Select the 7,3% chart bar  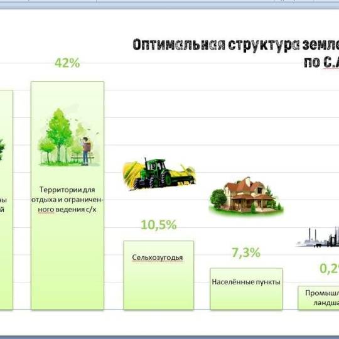[246, 289]
